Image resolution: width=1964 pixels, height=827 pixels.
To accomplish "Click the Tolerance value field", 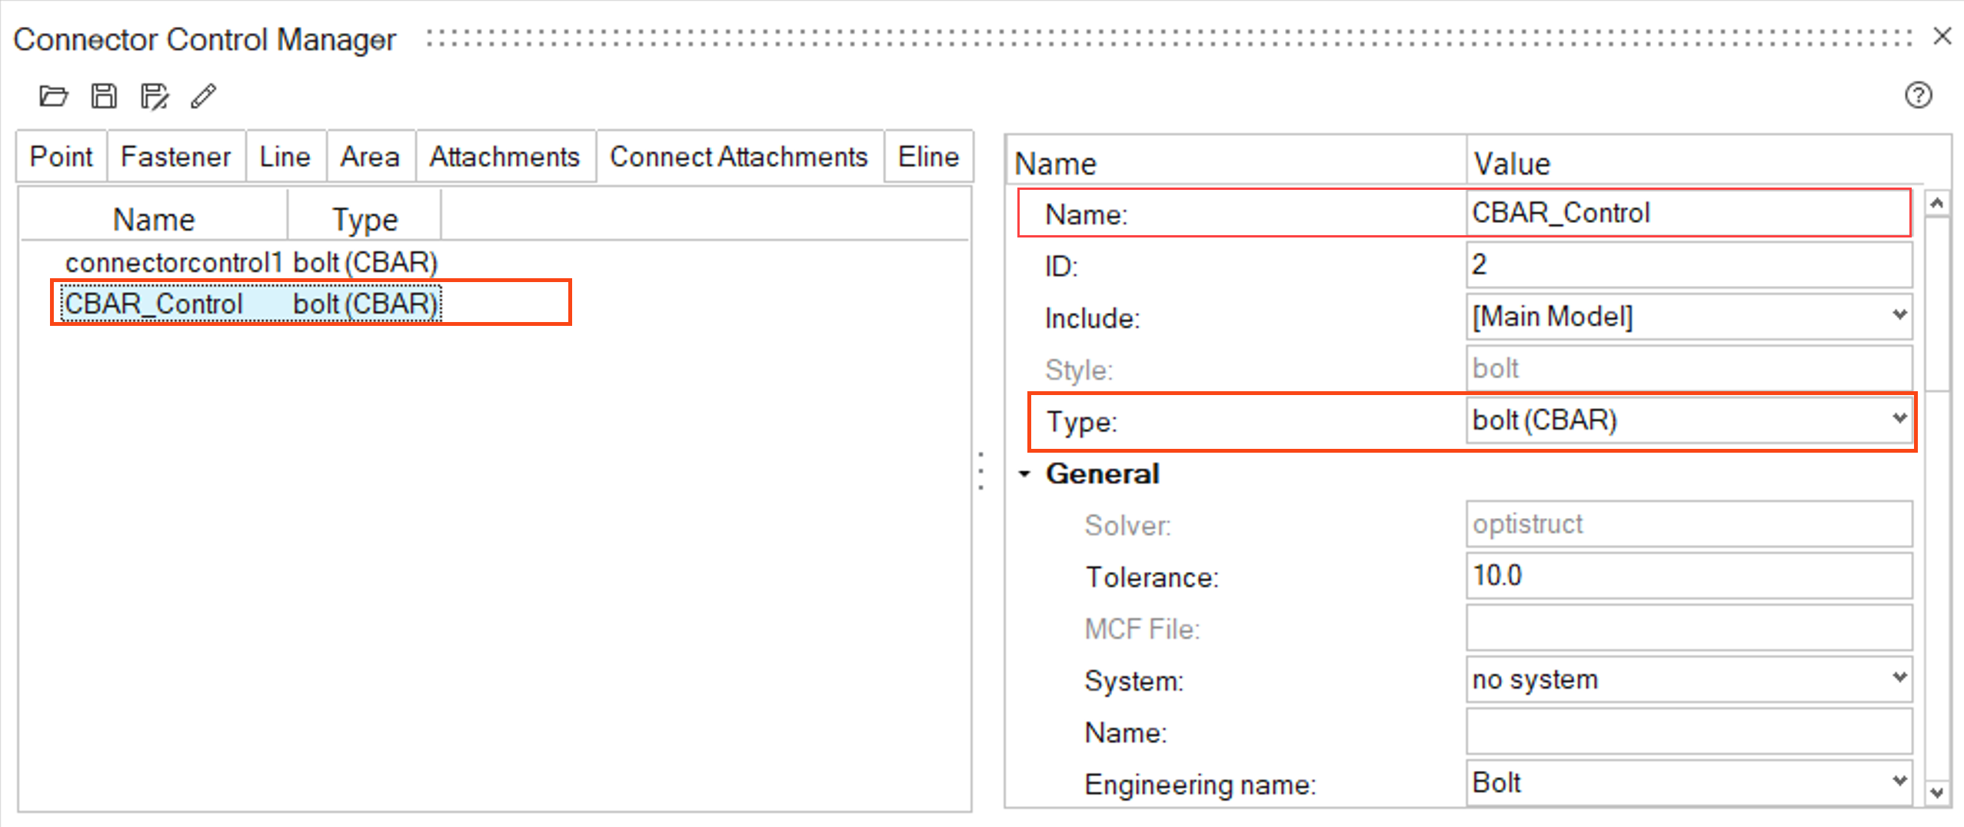I will [1684, 576].
